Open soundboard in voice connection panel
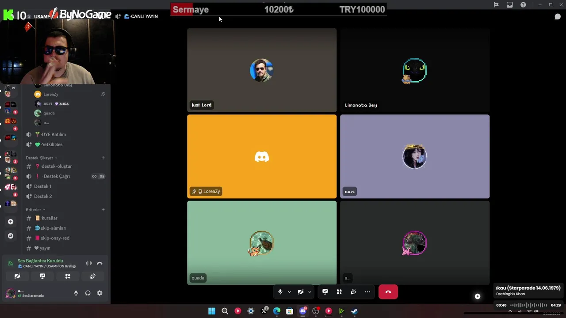Viewport: 566px width, 318px height. coord(93,276)
